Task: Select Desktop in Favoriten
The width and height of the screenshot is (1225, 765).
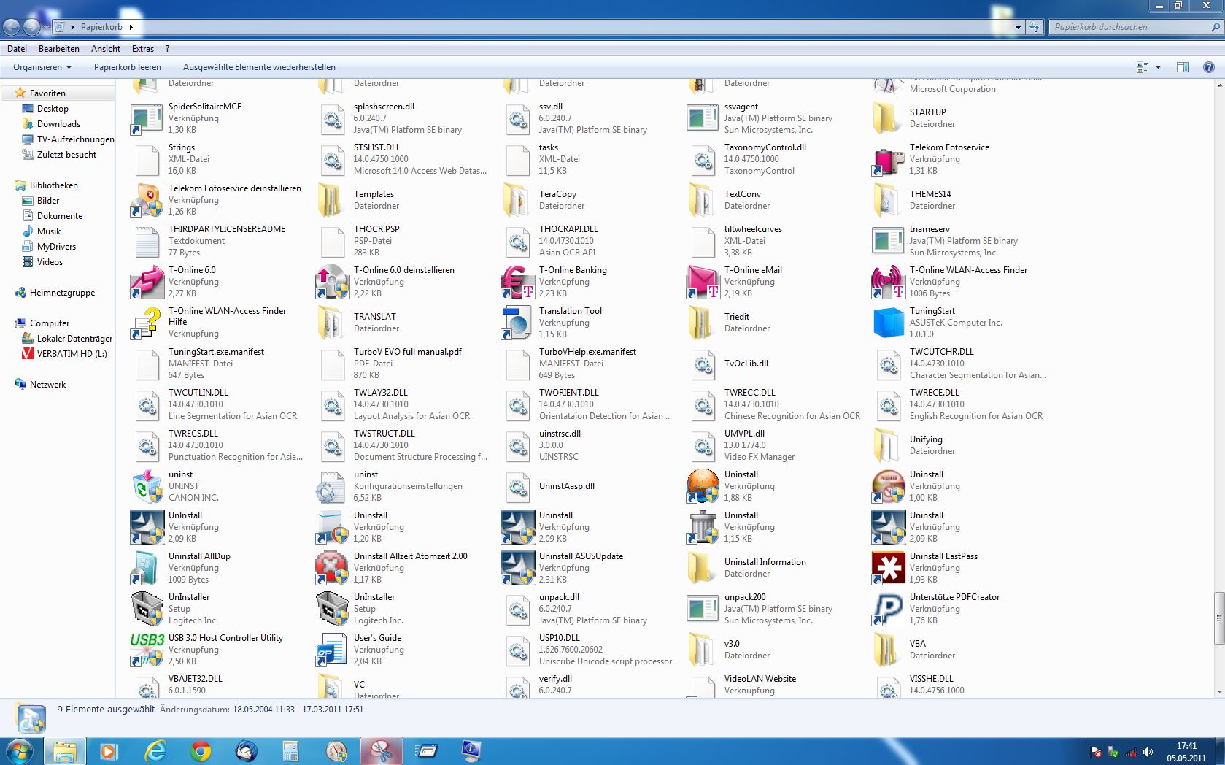Action: (x=53, y=109)
